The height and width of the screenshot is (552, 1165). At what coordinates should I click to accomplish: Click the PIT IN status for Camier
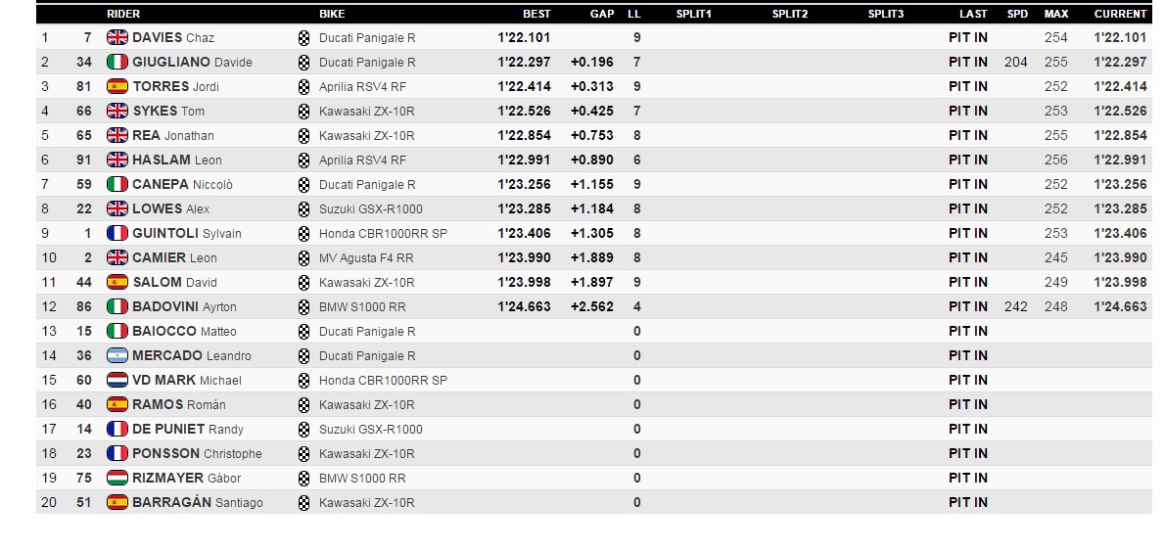point(967,257)
